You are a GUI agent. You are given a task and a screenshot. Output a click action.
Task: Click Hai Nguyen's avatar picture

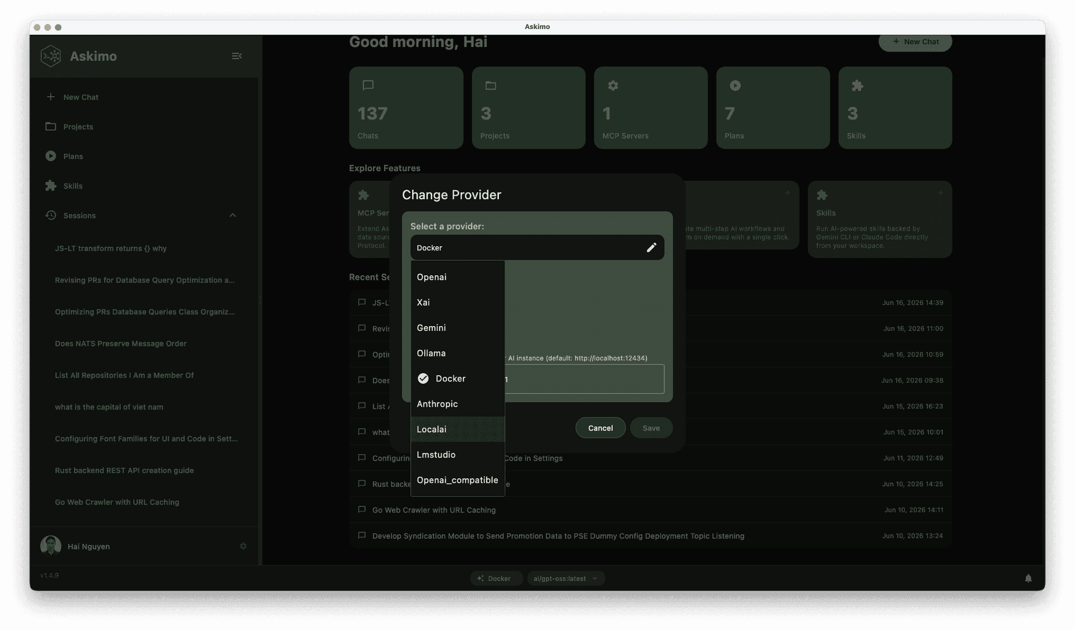tap(51, 546)
